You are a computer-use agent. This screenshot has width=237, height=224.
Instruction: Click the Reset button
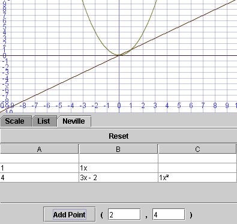(119, 136)
